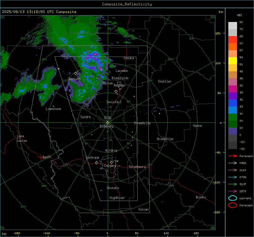
Task: Click the red forecast ellipse icon
Action: pyautogui.click(x=233, y=205)
